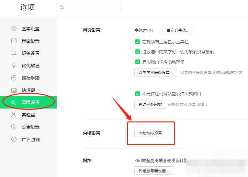Click the 内核设置 section heading

click(x=91, y=133)
